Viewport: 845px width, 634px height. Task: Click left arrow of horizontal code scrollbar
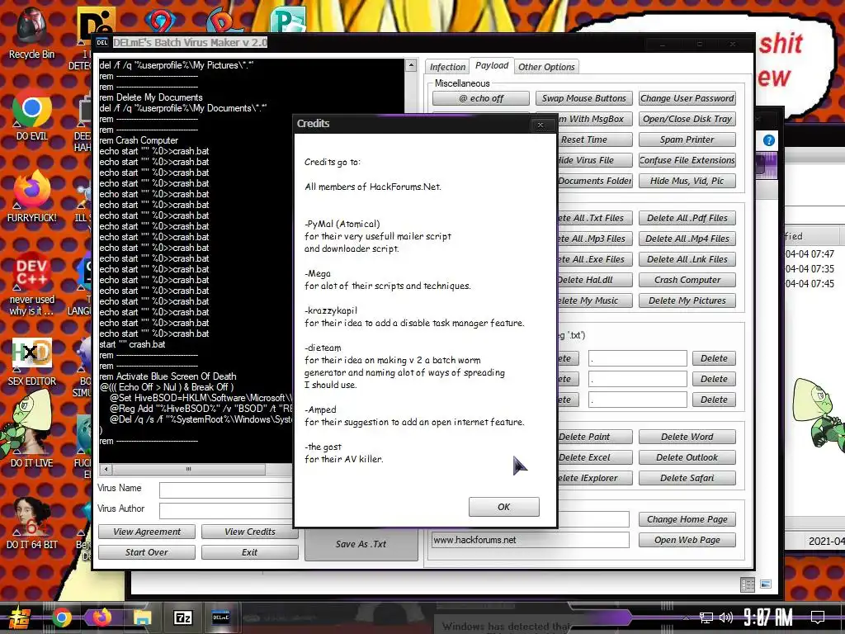[x=106, y=469]
